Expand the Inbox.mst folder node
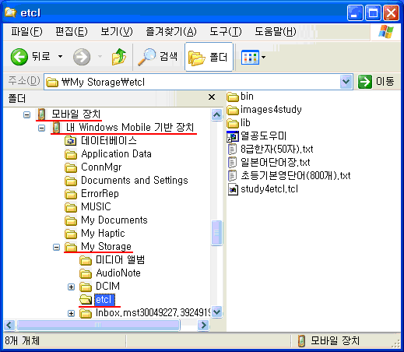This screenshot has width=404, height=352. 71,313
